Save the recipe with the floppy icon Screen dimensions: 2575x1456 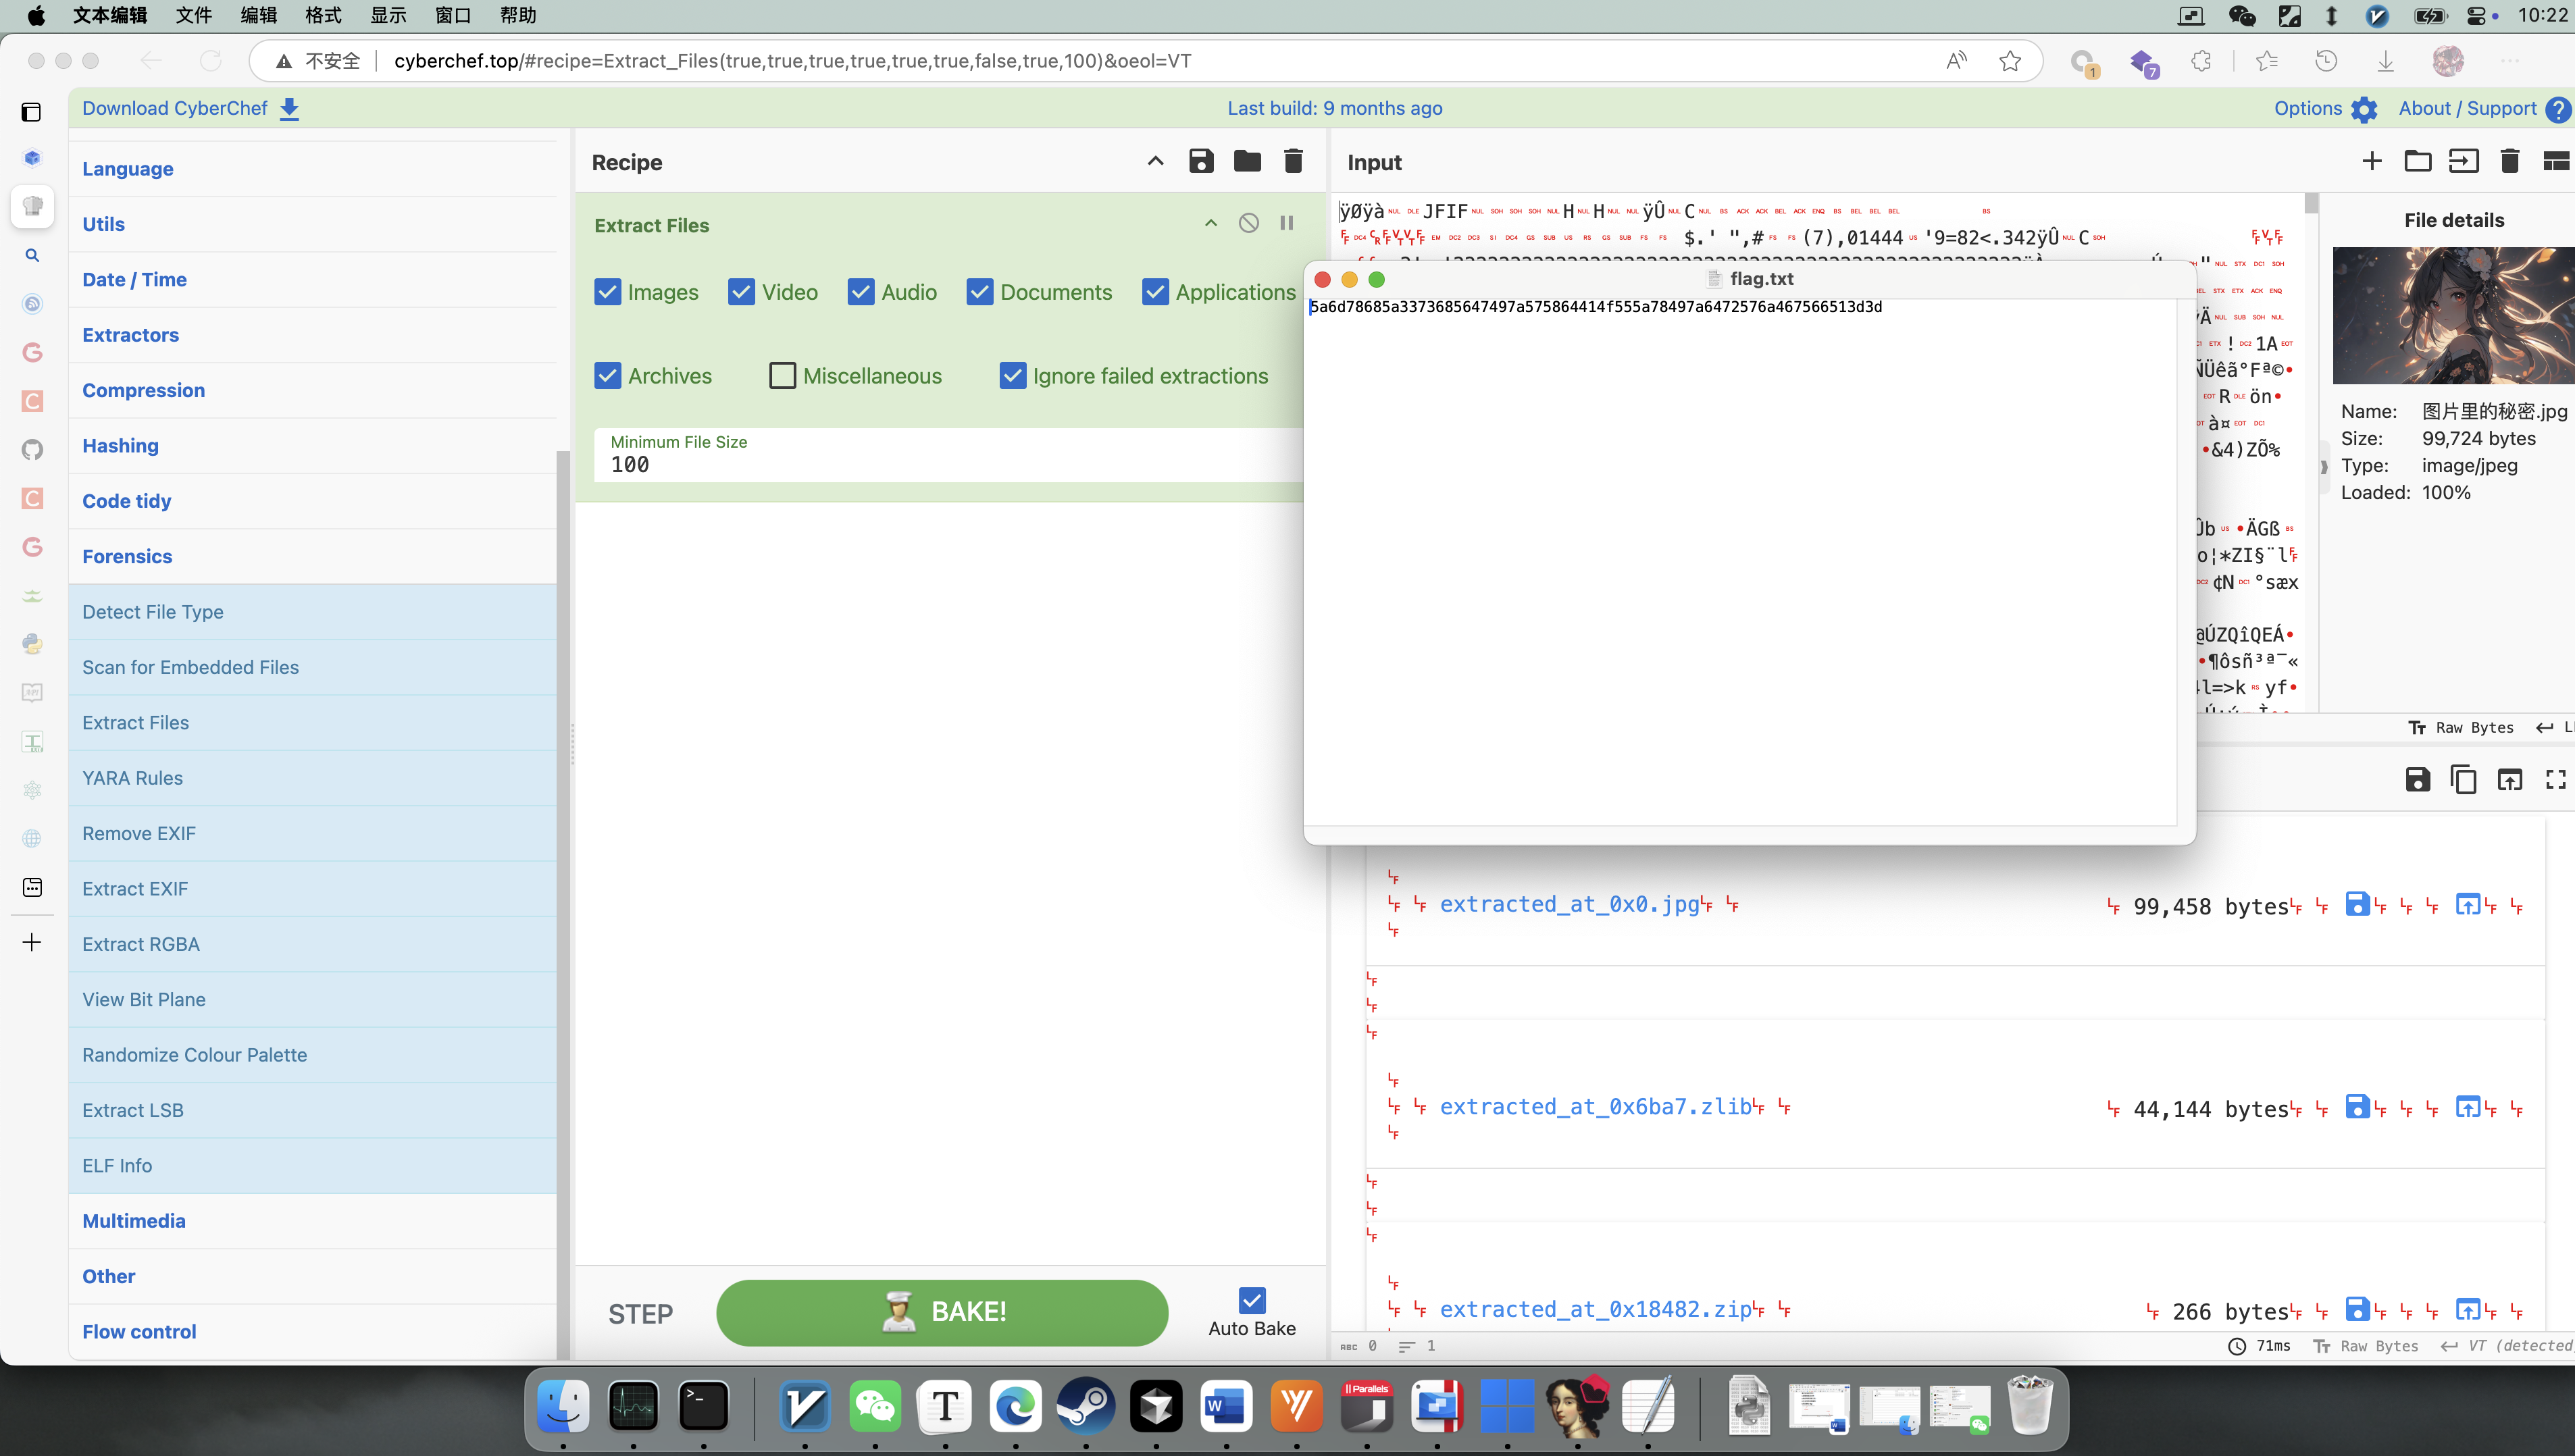(1201, 161)
